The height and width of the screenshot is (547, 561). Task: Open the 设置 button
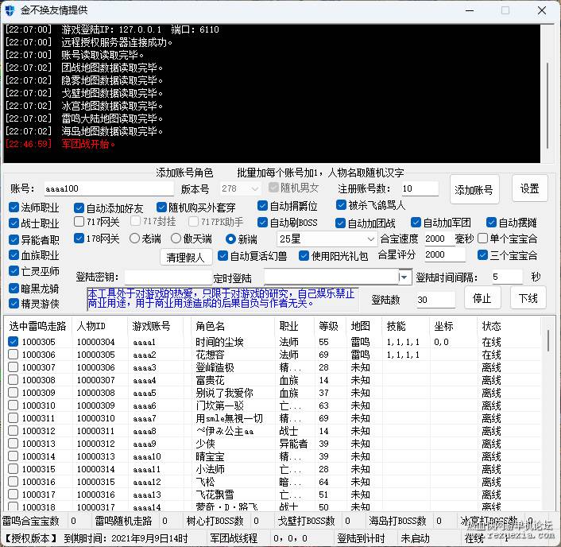529,188
